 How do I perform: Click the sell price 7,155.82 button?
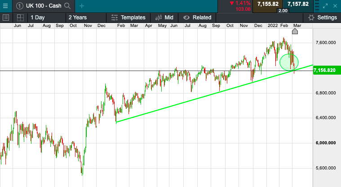[269, 4]
